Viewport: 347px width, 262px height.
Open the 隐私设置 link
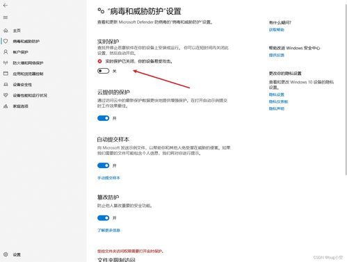[x=276, y=95]
